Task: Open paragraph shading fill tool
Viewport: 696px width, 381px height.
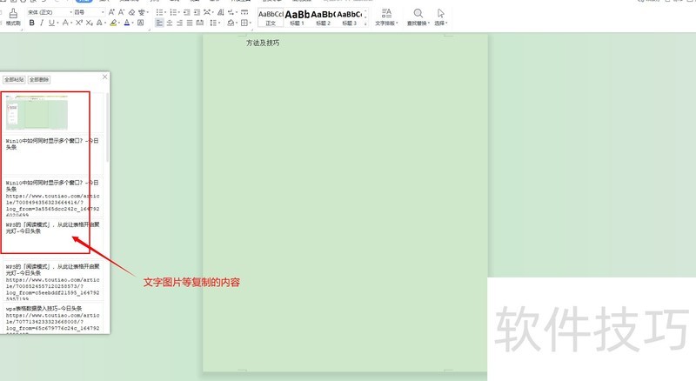Action: (x=231, y=23)
